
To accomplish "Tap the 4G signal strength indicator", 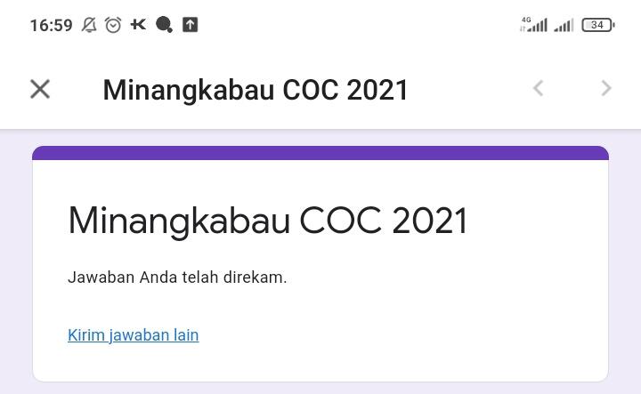I will coord(533,25).
